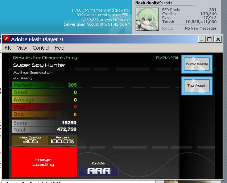
Task: Click the red Image Loading box
Action: point(44,162)
